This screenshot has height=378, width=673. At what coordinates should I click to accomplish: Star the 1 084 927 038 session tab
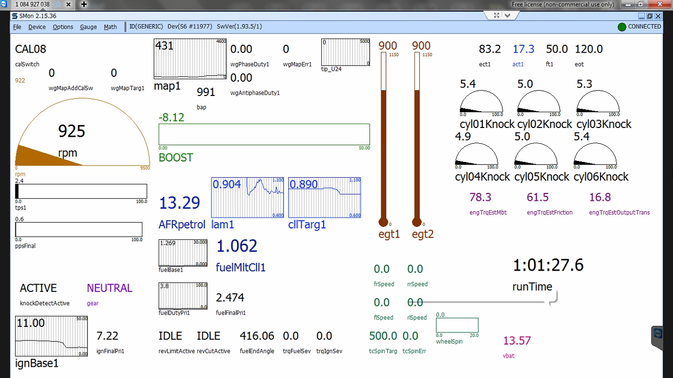tap(58, 4)
